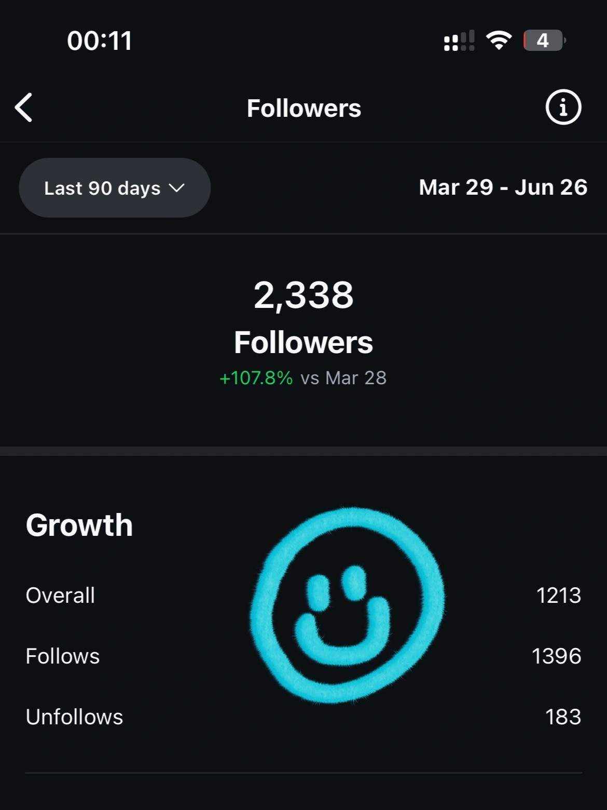Tap the 1396 follows value

[557, 656]
